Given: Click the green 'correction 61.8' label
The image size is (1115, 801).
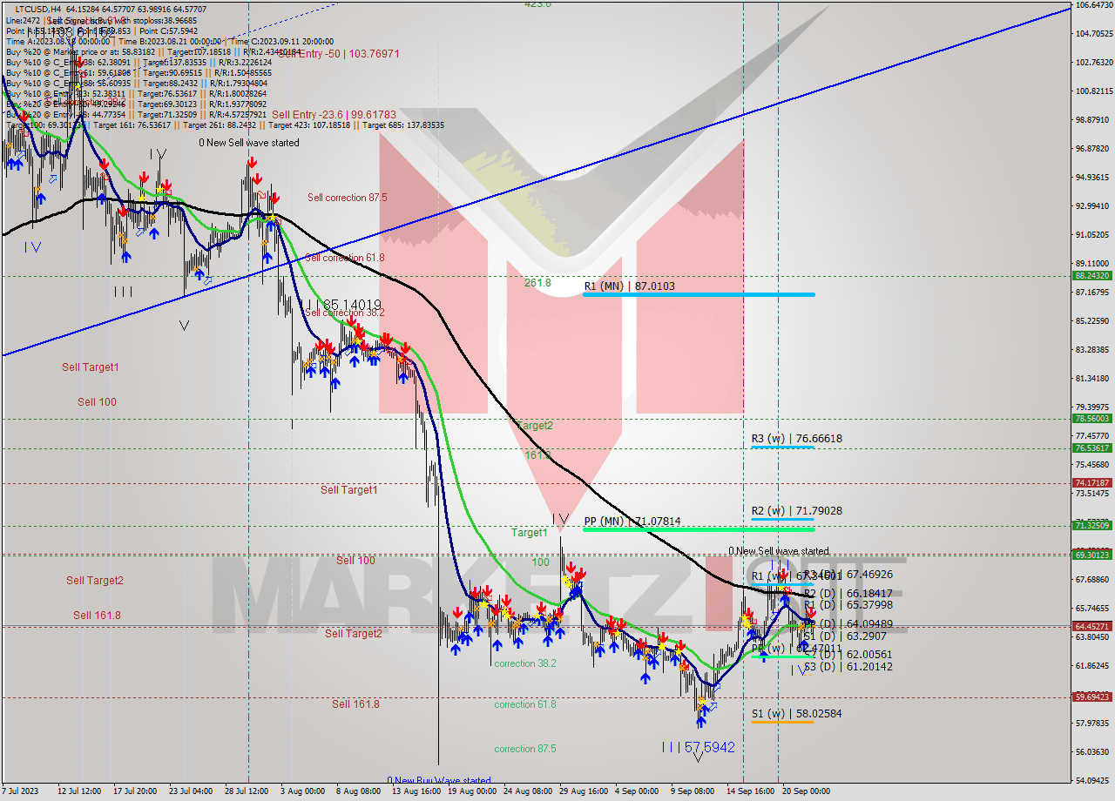Looking at the screenshot, I should click(x=525, y=704).
